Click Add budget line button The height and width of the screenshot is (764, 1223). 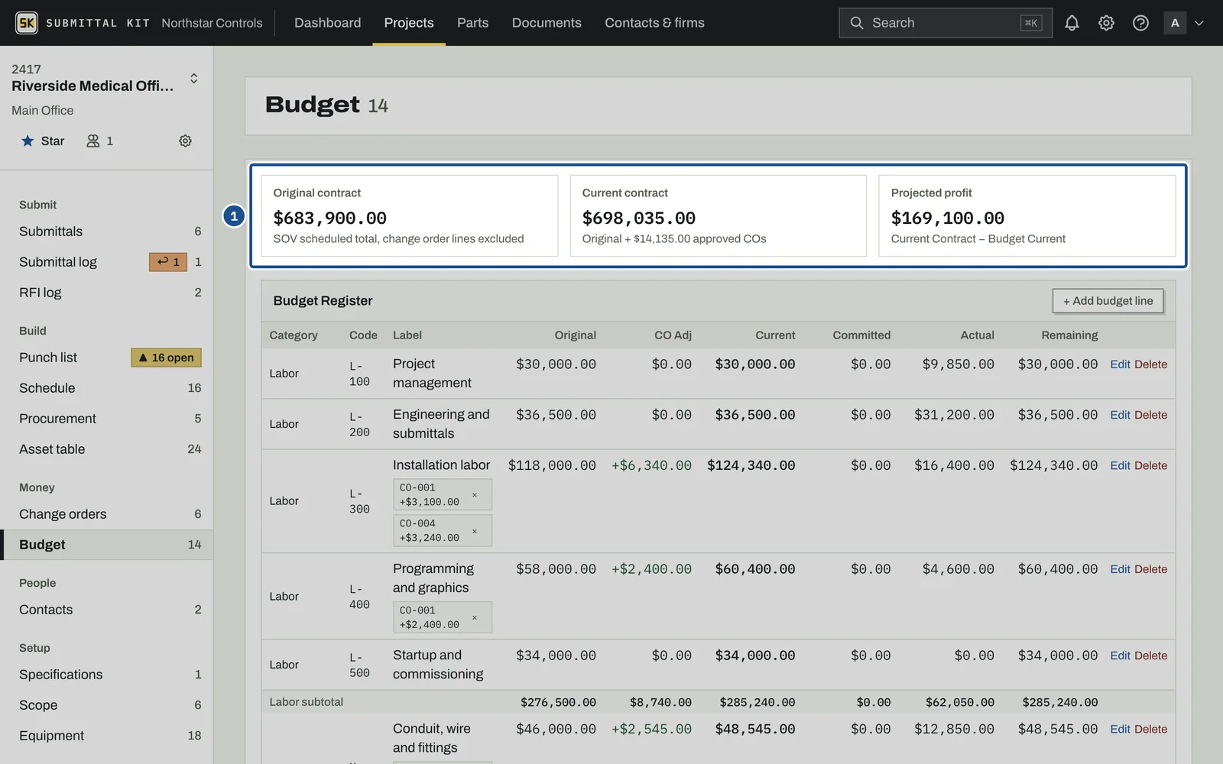(1108, 301)
